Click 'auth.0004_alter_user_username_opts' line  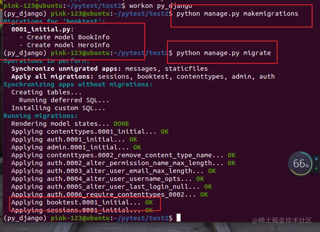point(108,179)
